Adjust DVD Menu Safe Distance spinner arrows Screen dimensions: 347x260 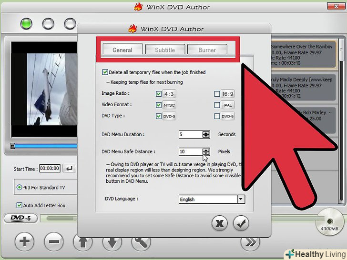[206, 151]
